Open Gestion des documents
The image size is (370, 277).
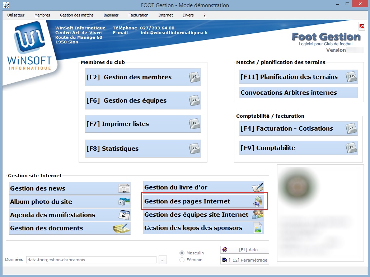70,228
